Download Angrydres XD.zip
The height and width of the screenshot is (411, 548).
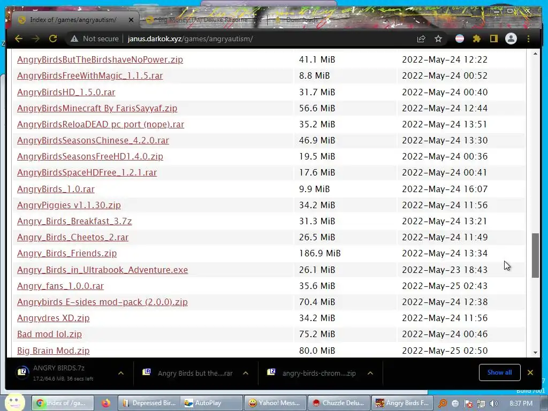[x=54, y=318]
